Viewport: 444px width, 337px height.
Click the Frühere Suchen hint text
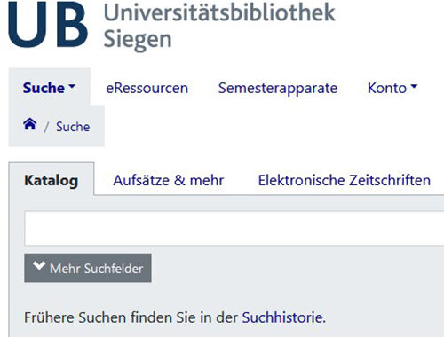[x=175, y=317]
